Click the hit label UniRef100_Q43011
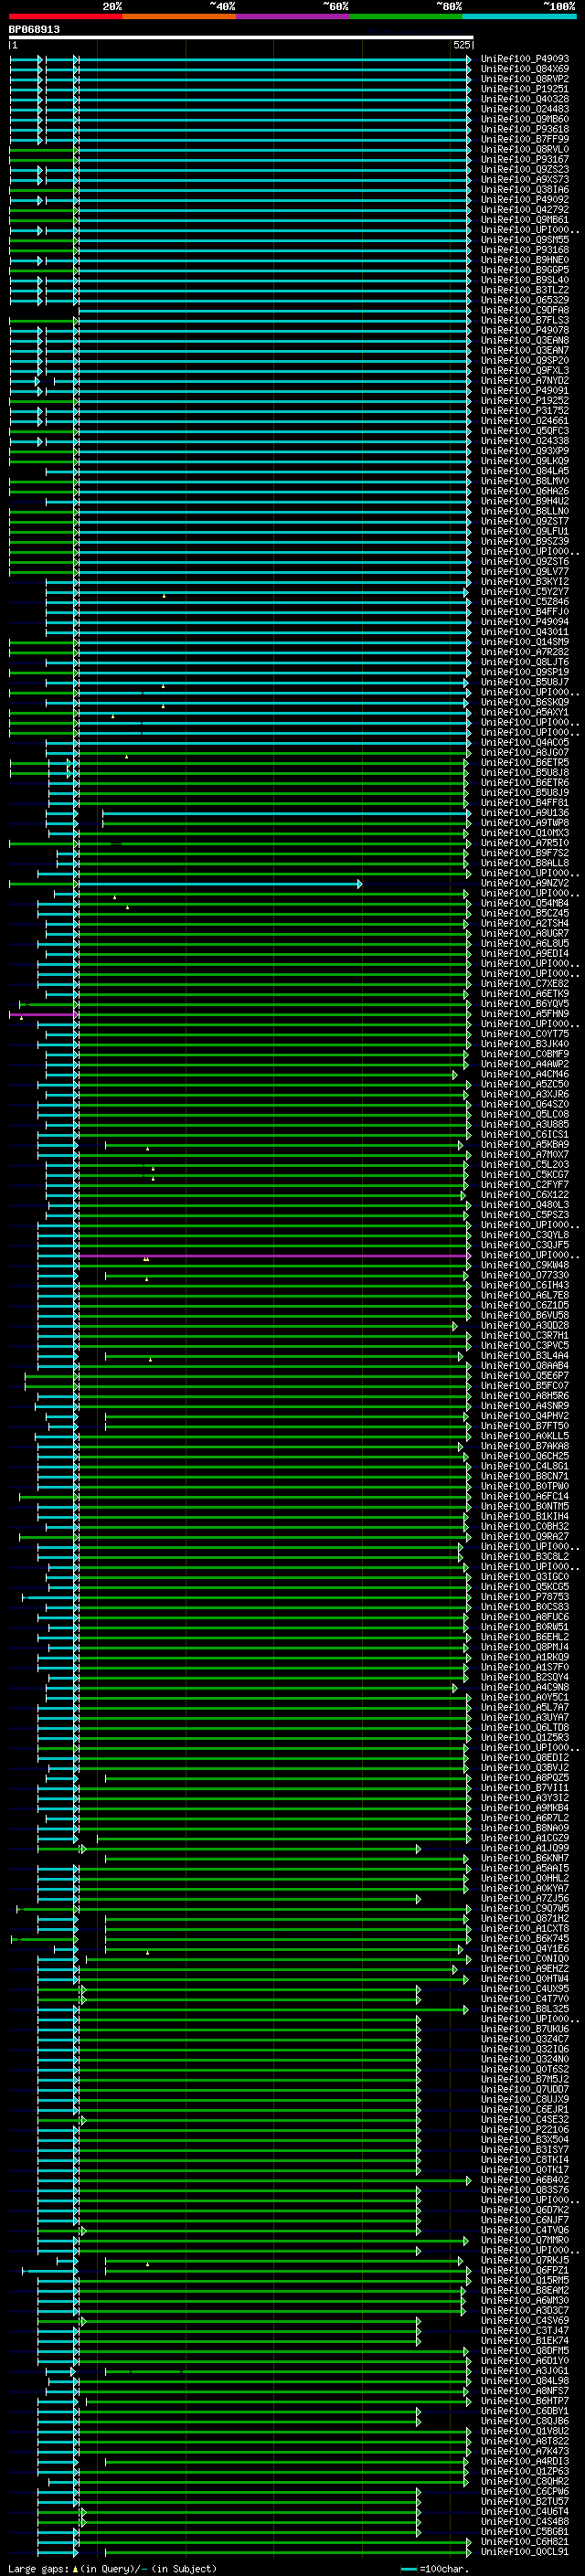Image resolution: width=585 pixels, height=2576 pixels. click(x=525, y=632)
